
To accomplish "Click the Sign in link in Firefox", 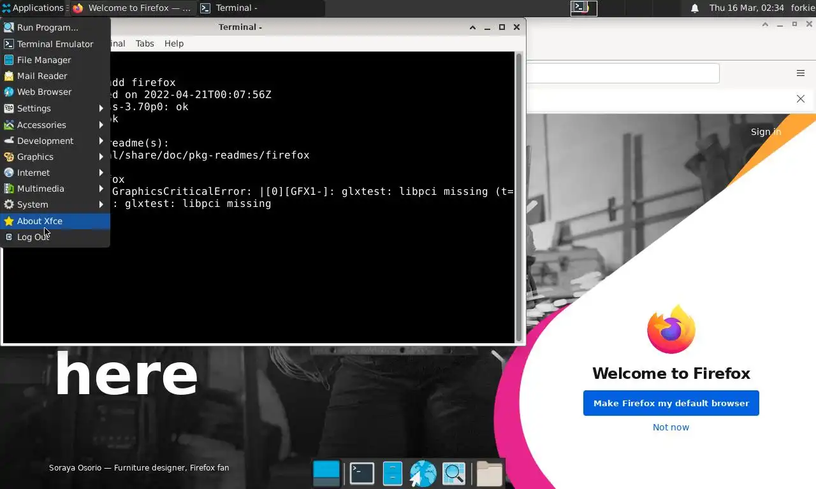I will [x=766, y=132].
